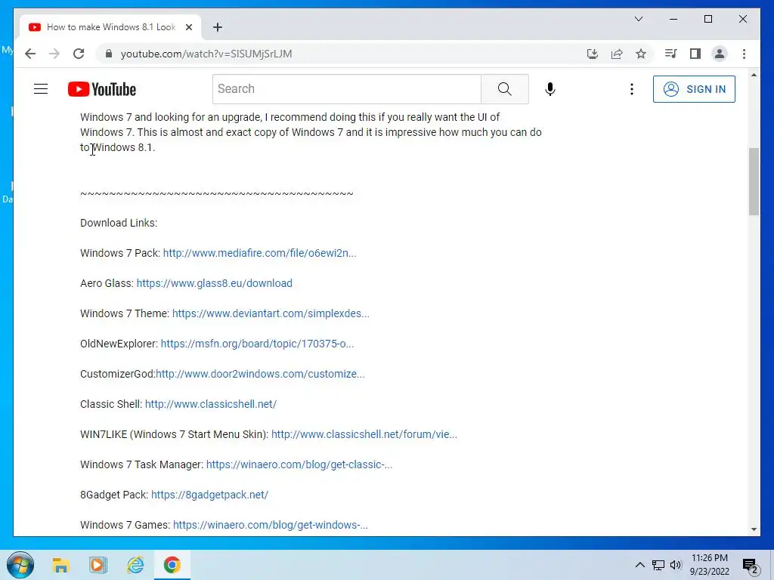Focus the YouTube Search input field
The width and height of the screenshot is (774, 580).
(347, 89)
